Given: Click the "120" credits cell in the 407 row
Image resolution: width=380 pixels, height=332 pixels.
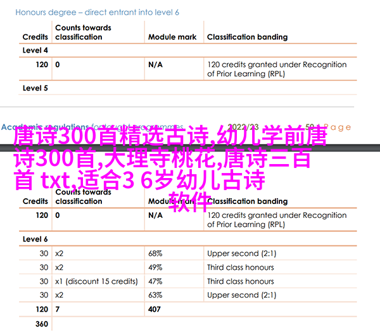Looking at the screenshot, I should [42, 309].
